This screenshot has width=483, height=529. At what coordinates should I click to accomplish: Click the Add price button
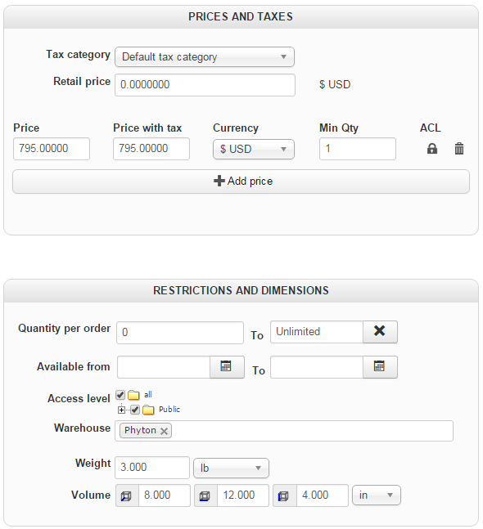(x=241, y=182)
